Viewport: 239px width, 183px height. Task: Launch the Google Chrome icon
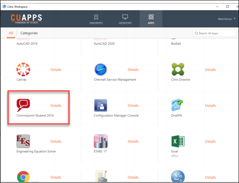coord(23,177)
